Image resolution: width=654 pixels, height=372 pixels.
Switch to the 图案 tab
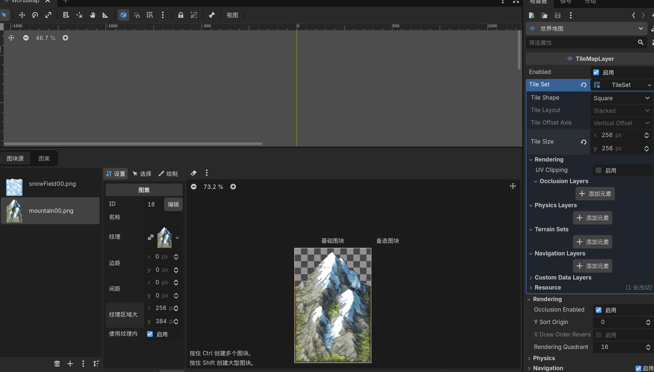44,158
